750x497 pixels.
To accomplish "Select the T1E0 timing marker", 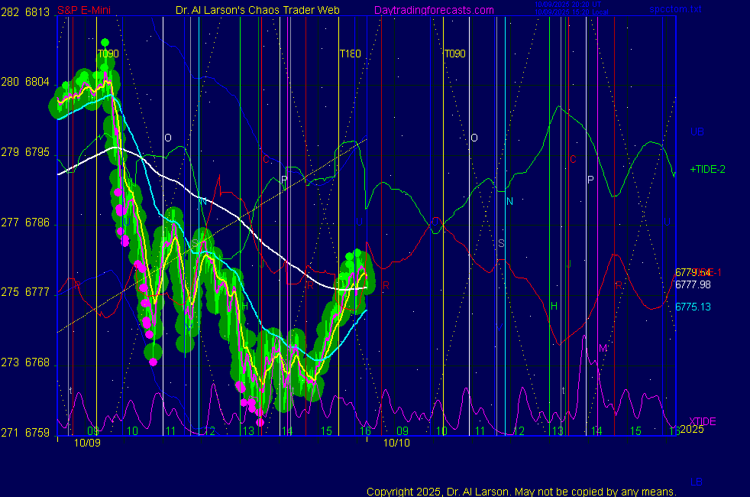I will click(350, 54).
